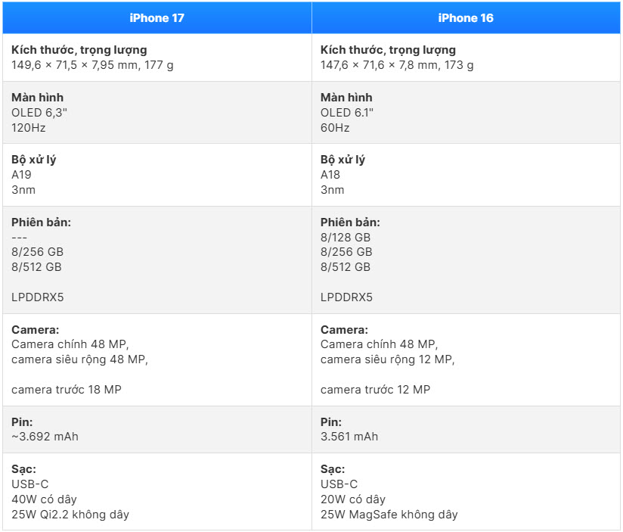
Task: Click "camera siêu rộng 12 MP" text
Action: click(x=388, y=359)
